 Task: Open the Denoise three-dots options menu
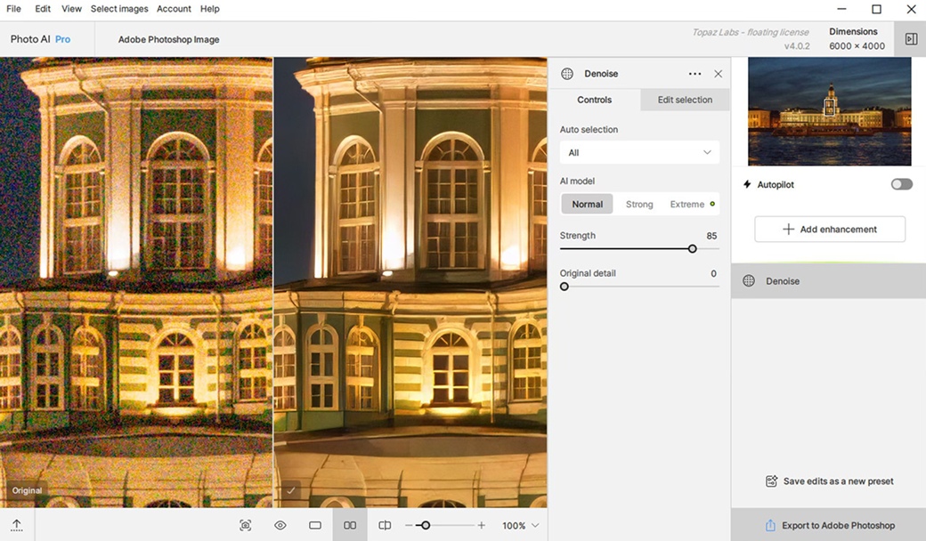694,74
